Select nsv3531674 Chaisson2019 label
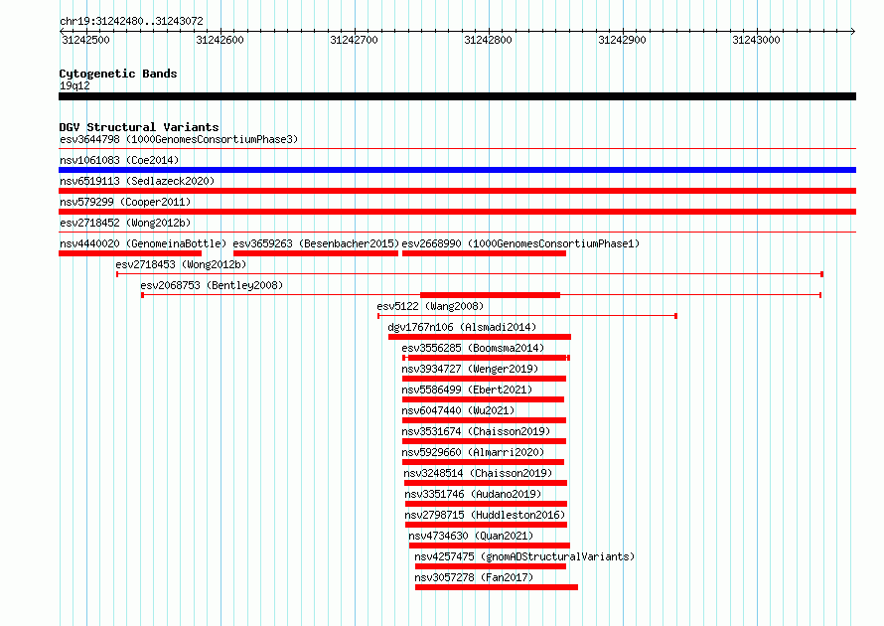Screen dimensions: 884x626 [476, 431]
